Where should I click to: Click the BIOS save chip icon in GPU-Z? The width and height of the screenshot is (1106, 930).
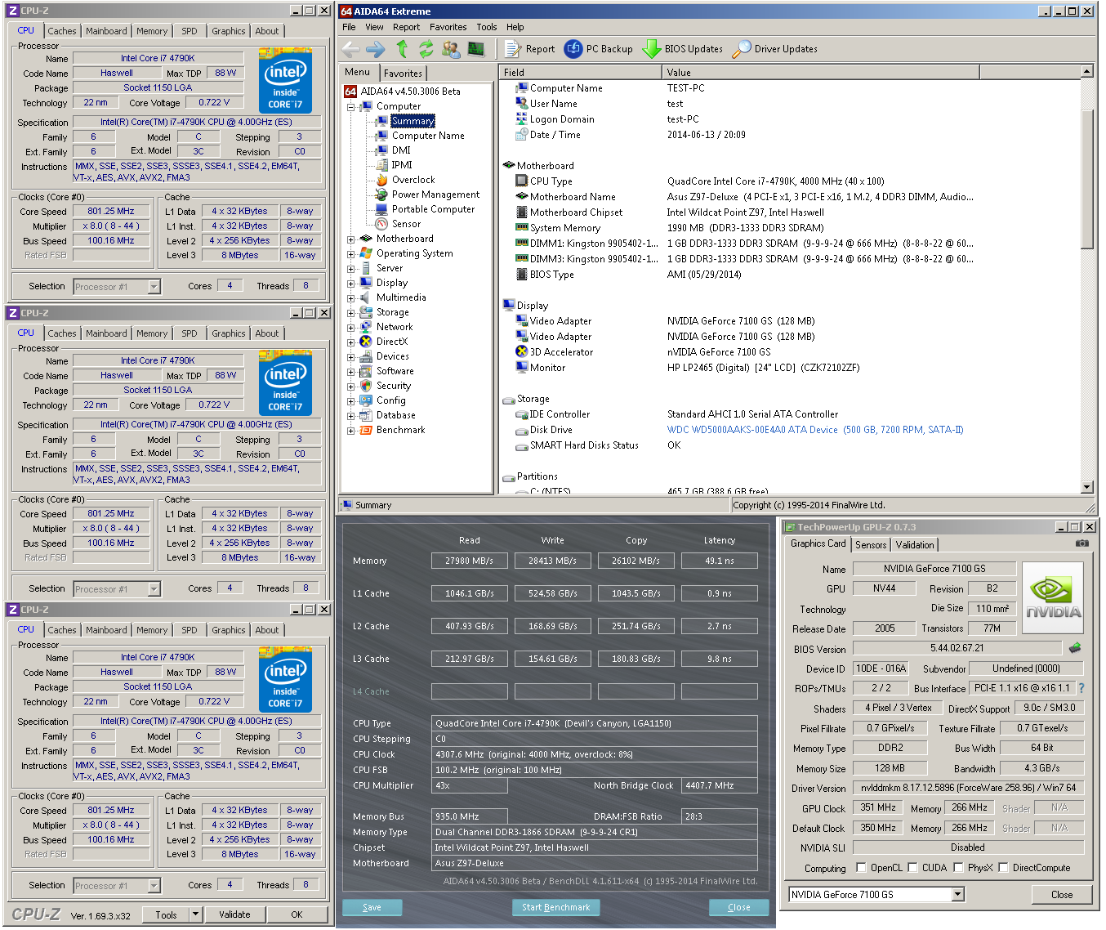tap(1075, 648)
